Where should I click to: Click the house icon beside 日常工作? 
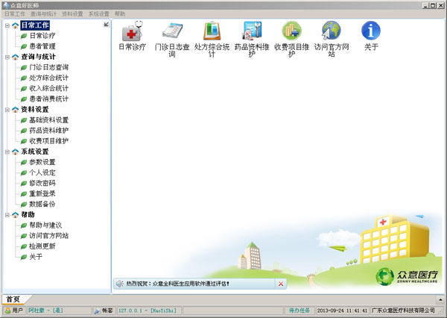16,25
